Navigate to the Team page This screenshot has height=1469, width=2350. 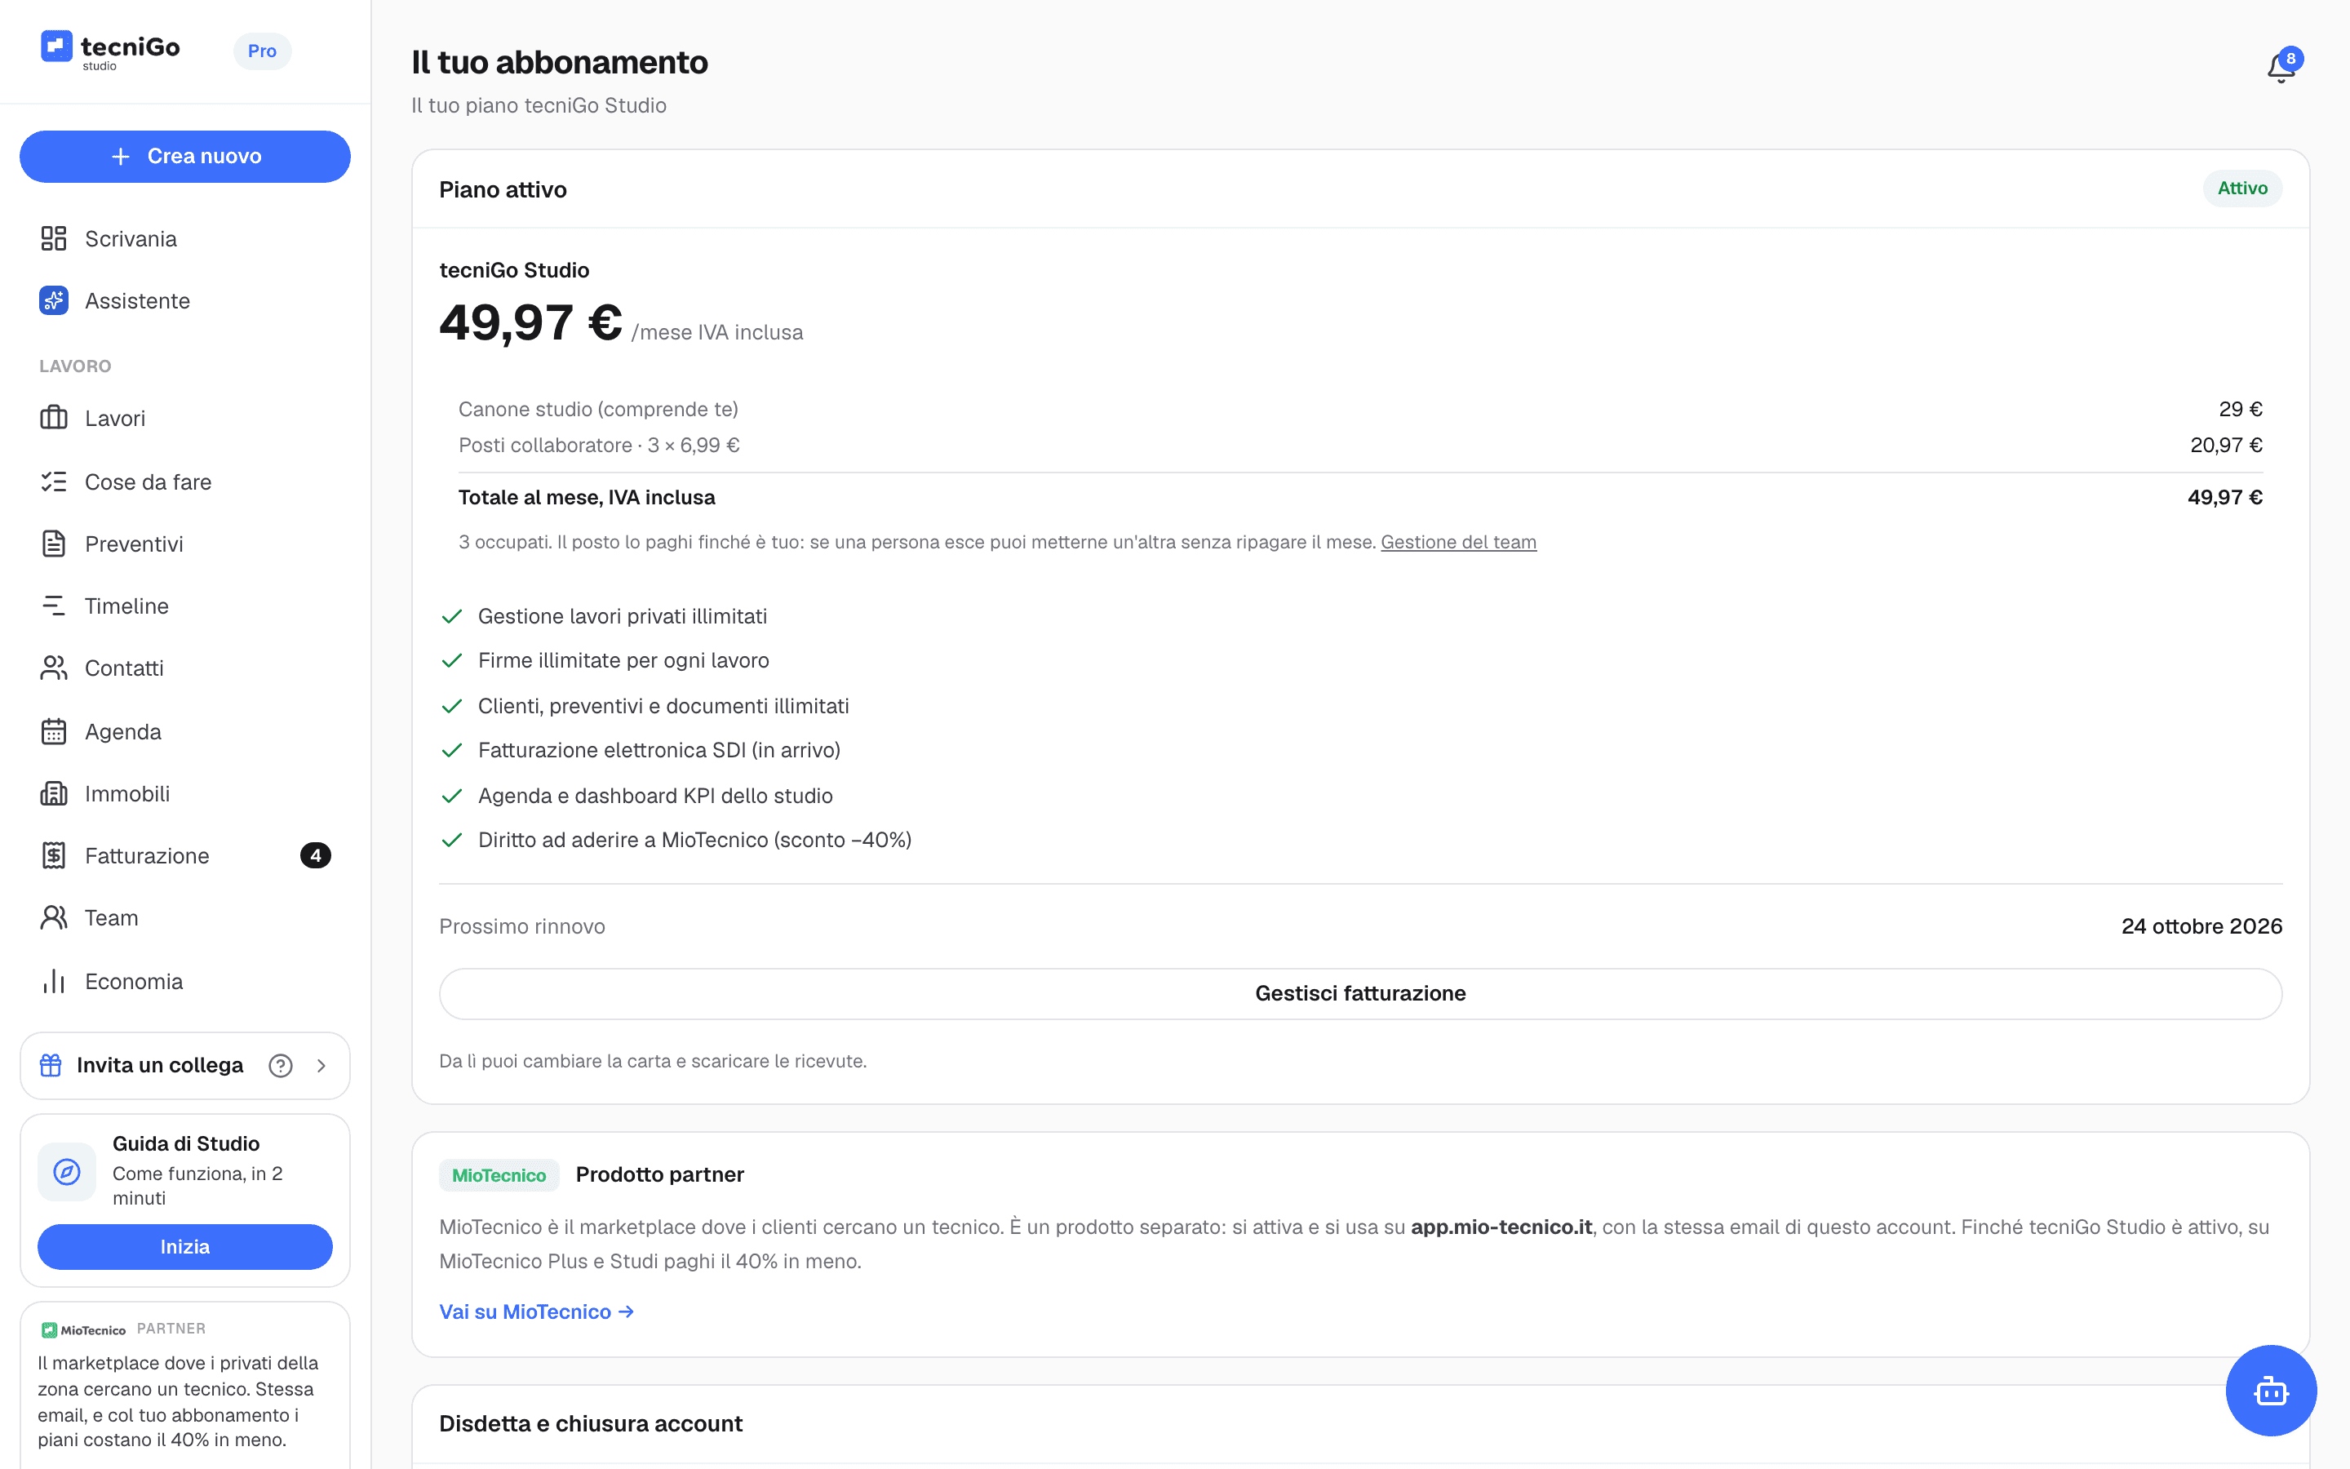tap(184, 918)
